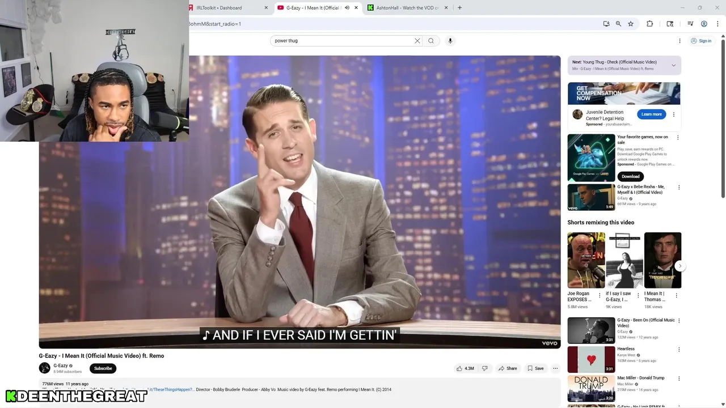Open the media controls music icon

[x=690, y=24]
